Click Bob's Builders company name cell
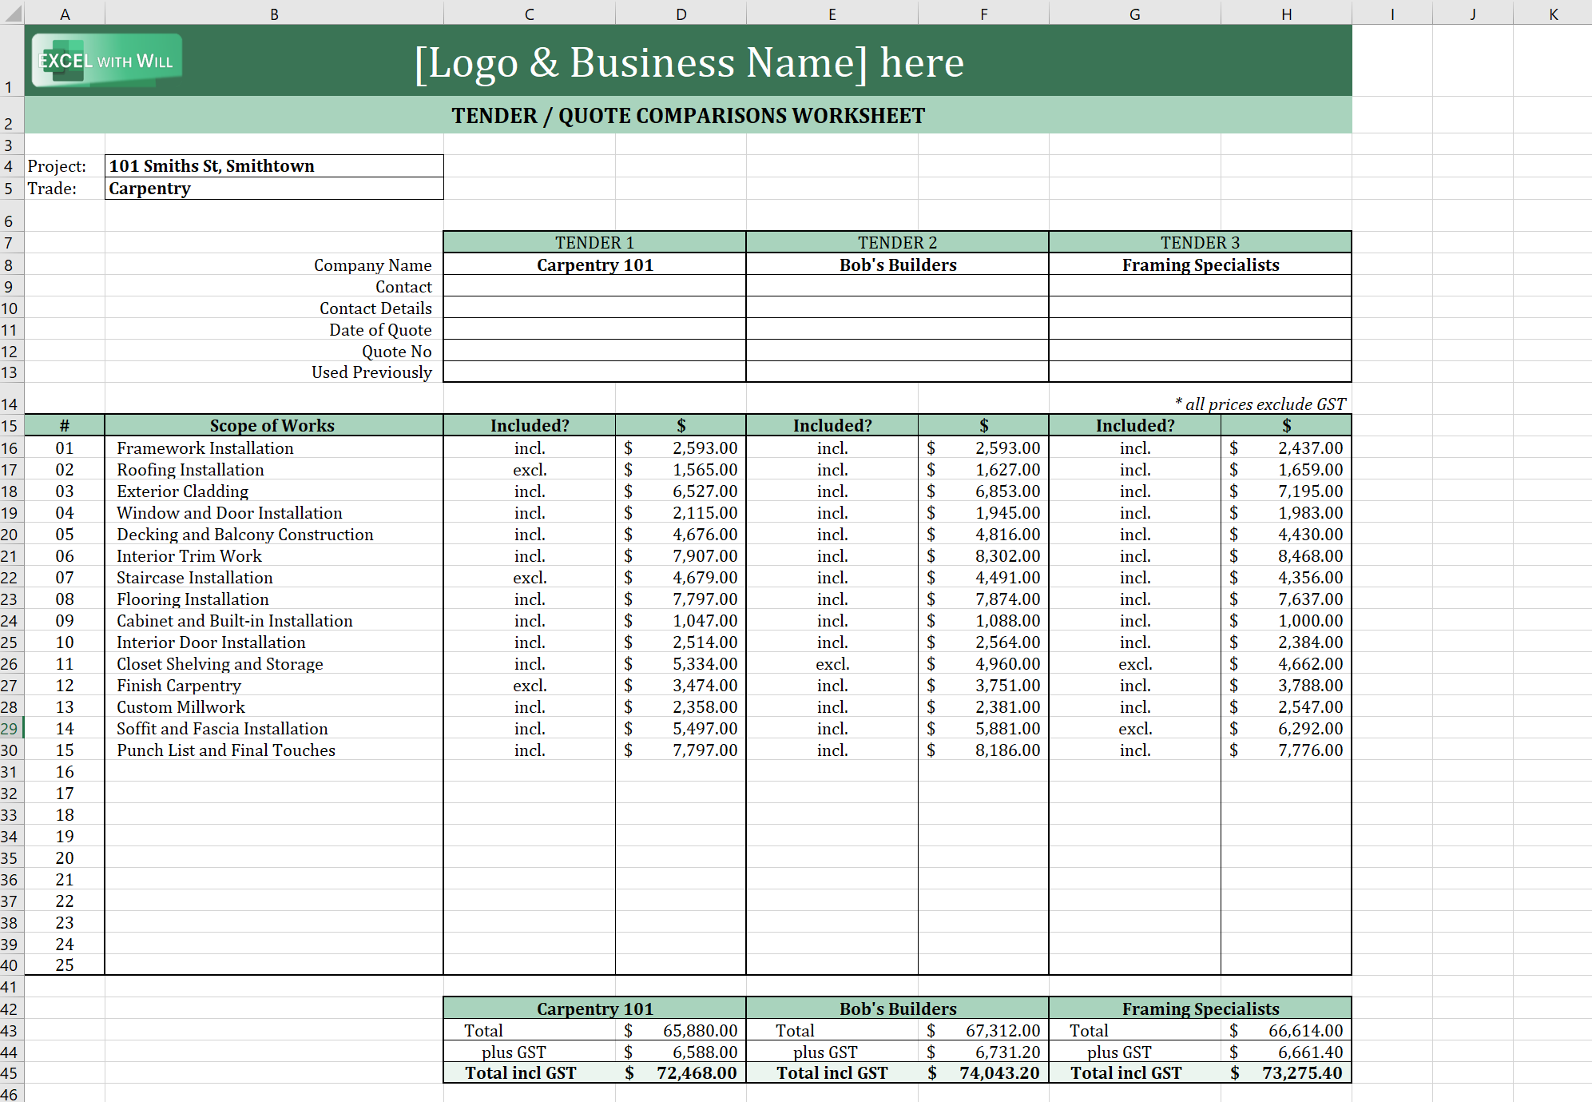Screen dimensions: 1592x1102 (897, 265)
